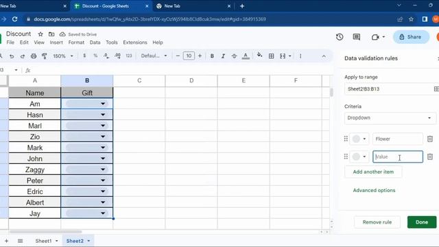Switch to Sheet1 tab
Image resolution: width=439 pixels, height=247 pixels.
pyautogui.click(x=43, y=241)
